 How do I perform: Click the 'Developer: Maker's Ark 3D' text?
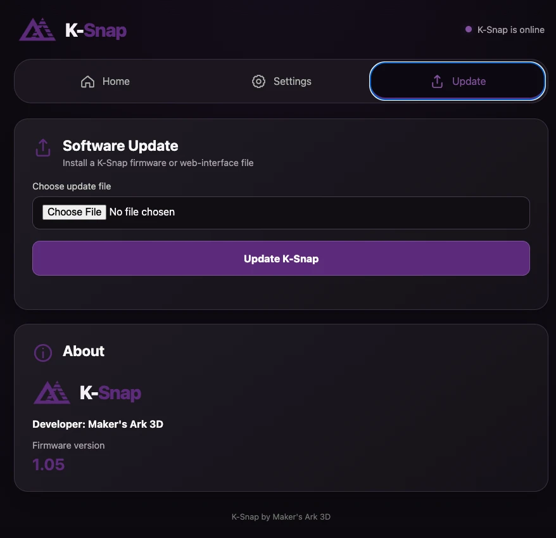(98, 424)
